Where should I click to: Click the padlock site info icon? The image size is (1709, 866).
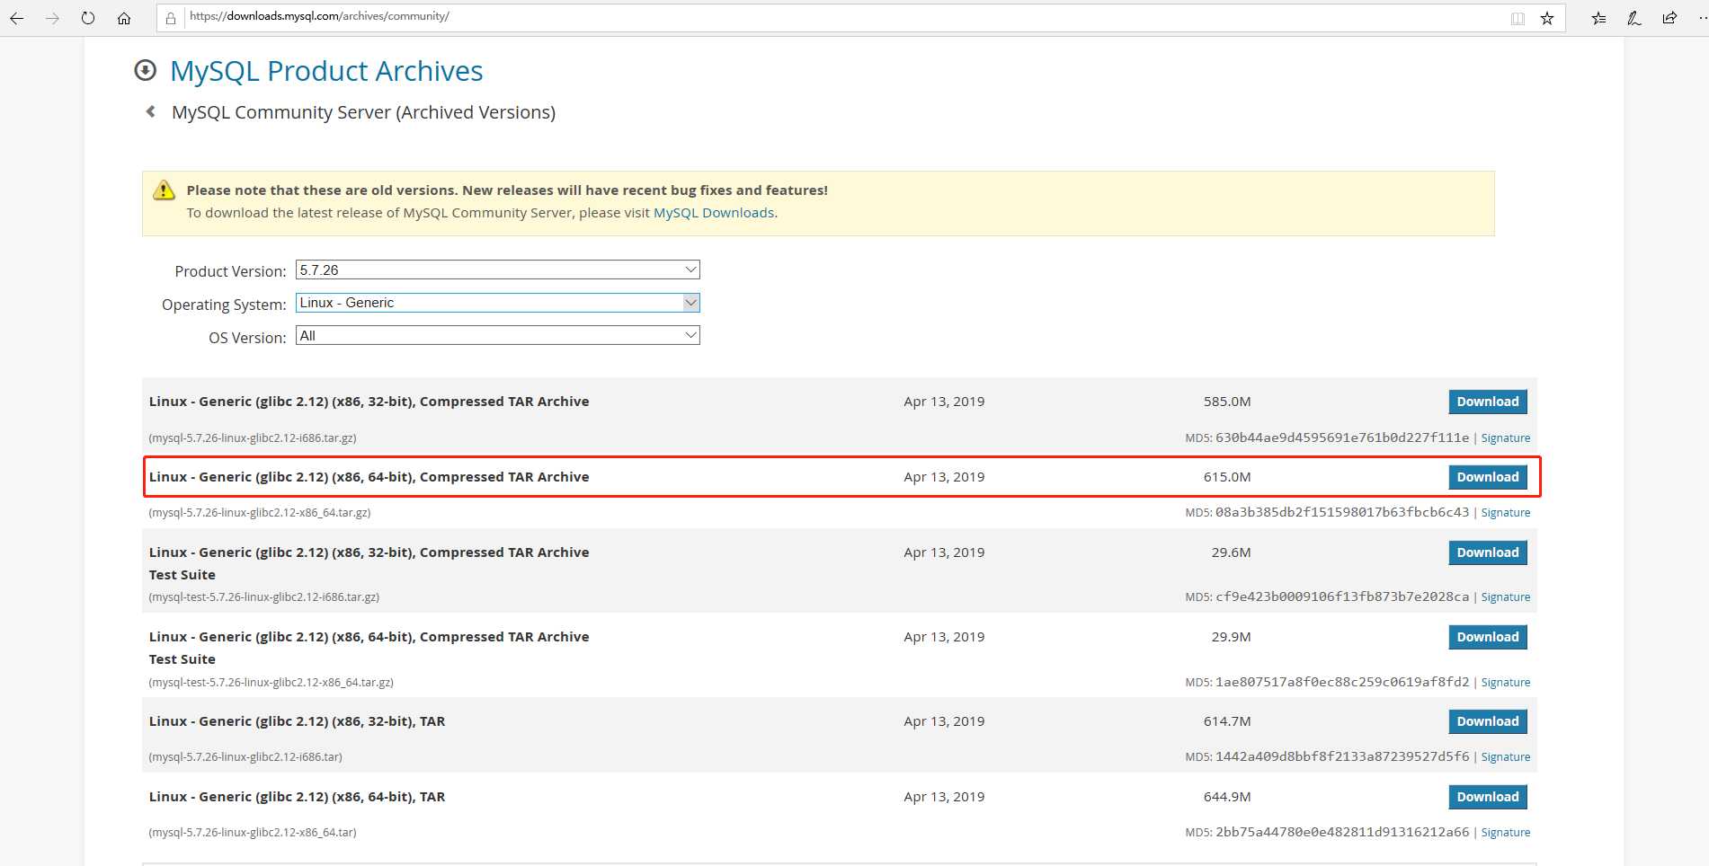click(171, 18)
